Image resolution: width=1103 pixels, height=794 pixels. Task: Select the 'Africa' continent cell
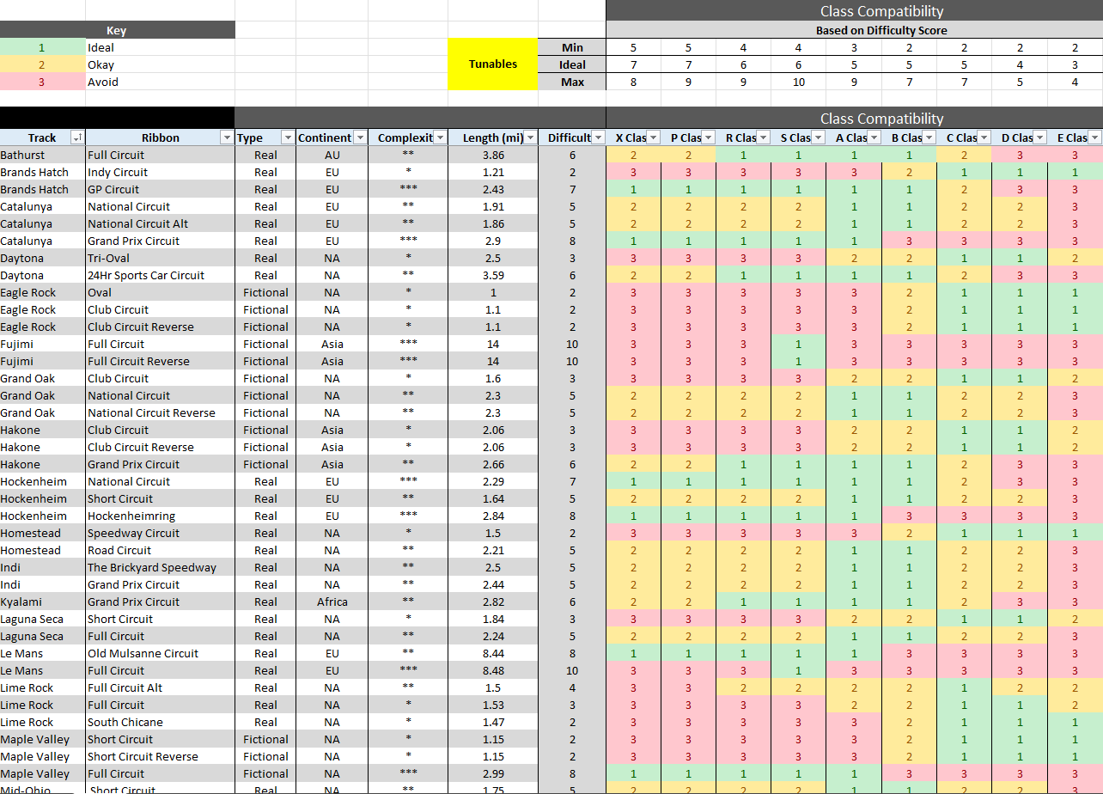(332, 602)
